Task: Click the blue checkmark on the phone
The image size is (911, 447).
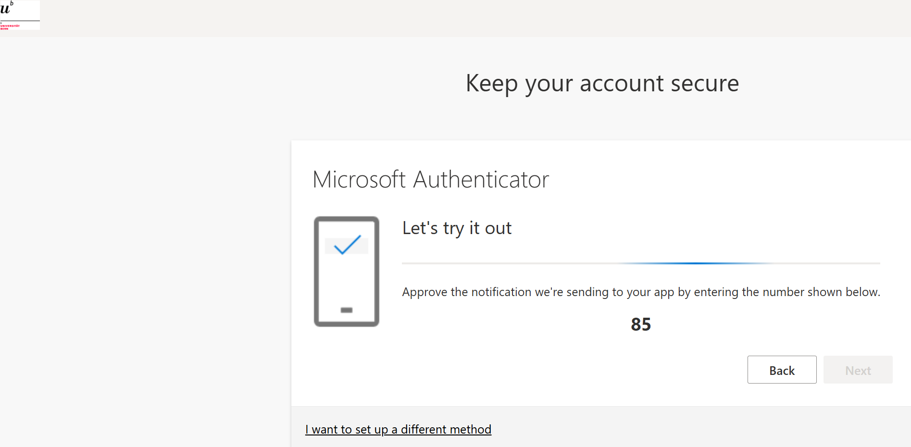Action: [347, 245]
